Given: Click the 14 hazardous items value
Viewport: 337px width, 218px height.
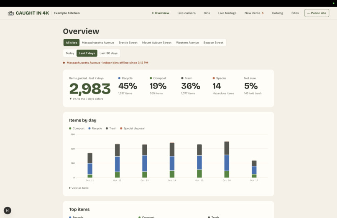Looking at the screenshot, I should click(x=217, y=86).
